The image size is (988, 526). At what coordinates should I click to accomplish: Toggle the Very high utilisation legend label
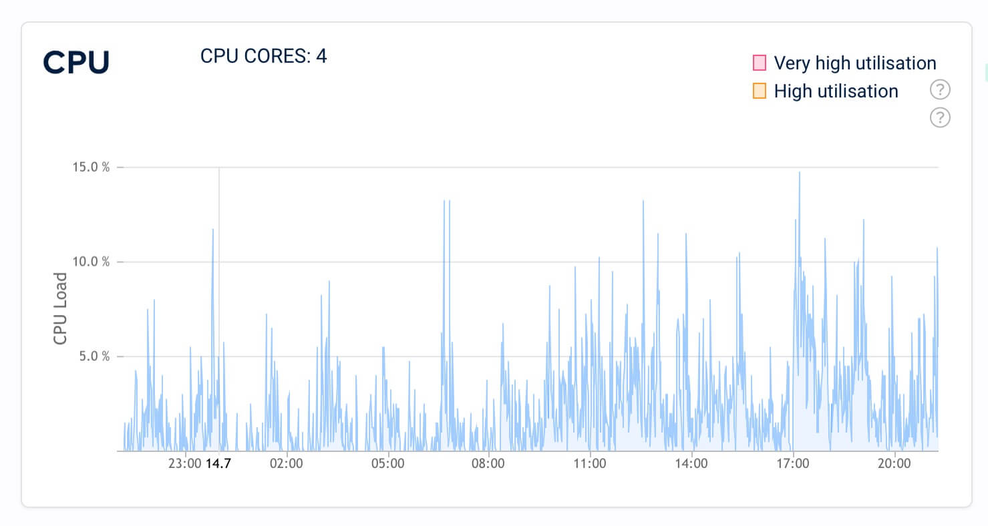[x=855, y=63]
